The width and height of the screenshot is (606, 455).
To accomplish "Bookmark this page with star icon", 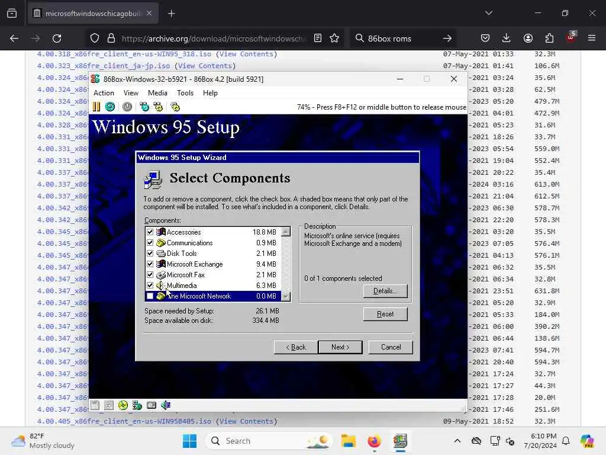I will pyautogui.click(x=334, y=39).
